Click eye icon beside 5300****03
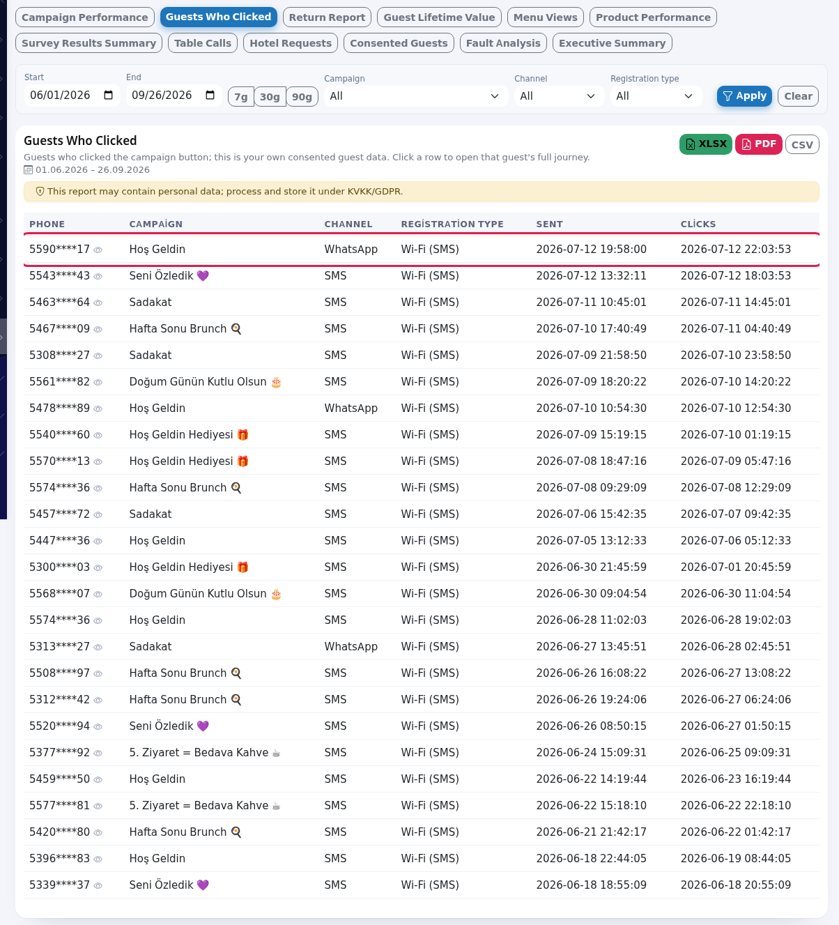This screenshot has height=925, width=839. [x=98, y=568]
